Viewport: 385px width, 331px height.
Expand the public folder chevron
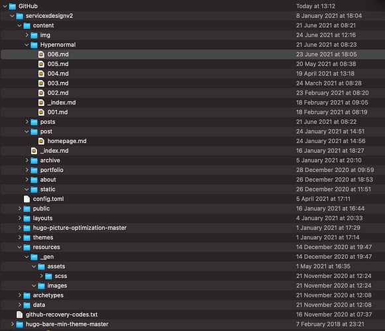pos(19,209)
